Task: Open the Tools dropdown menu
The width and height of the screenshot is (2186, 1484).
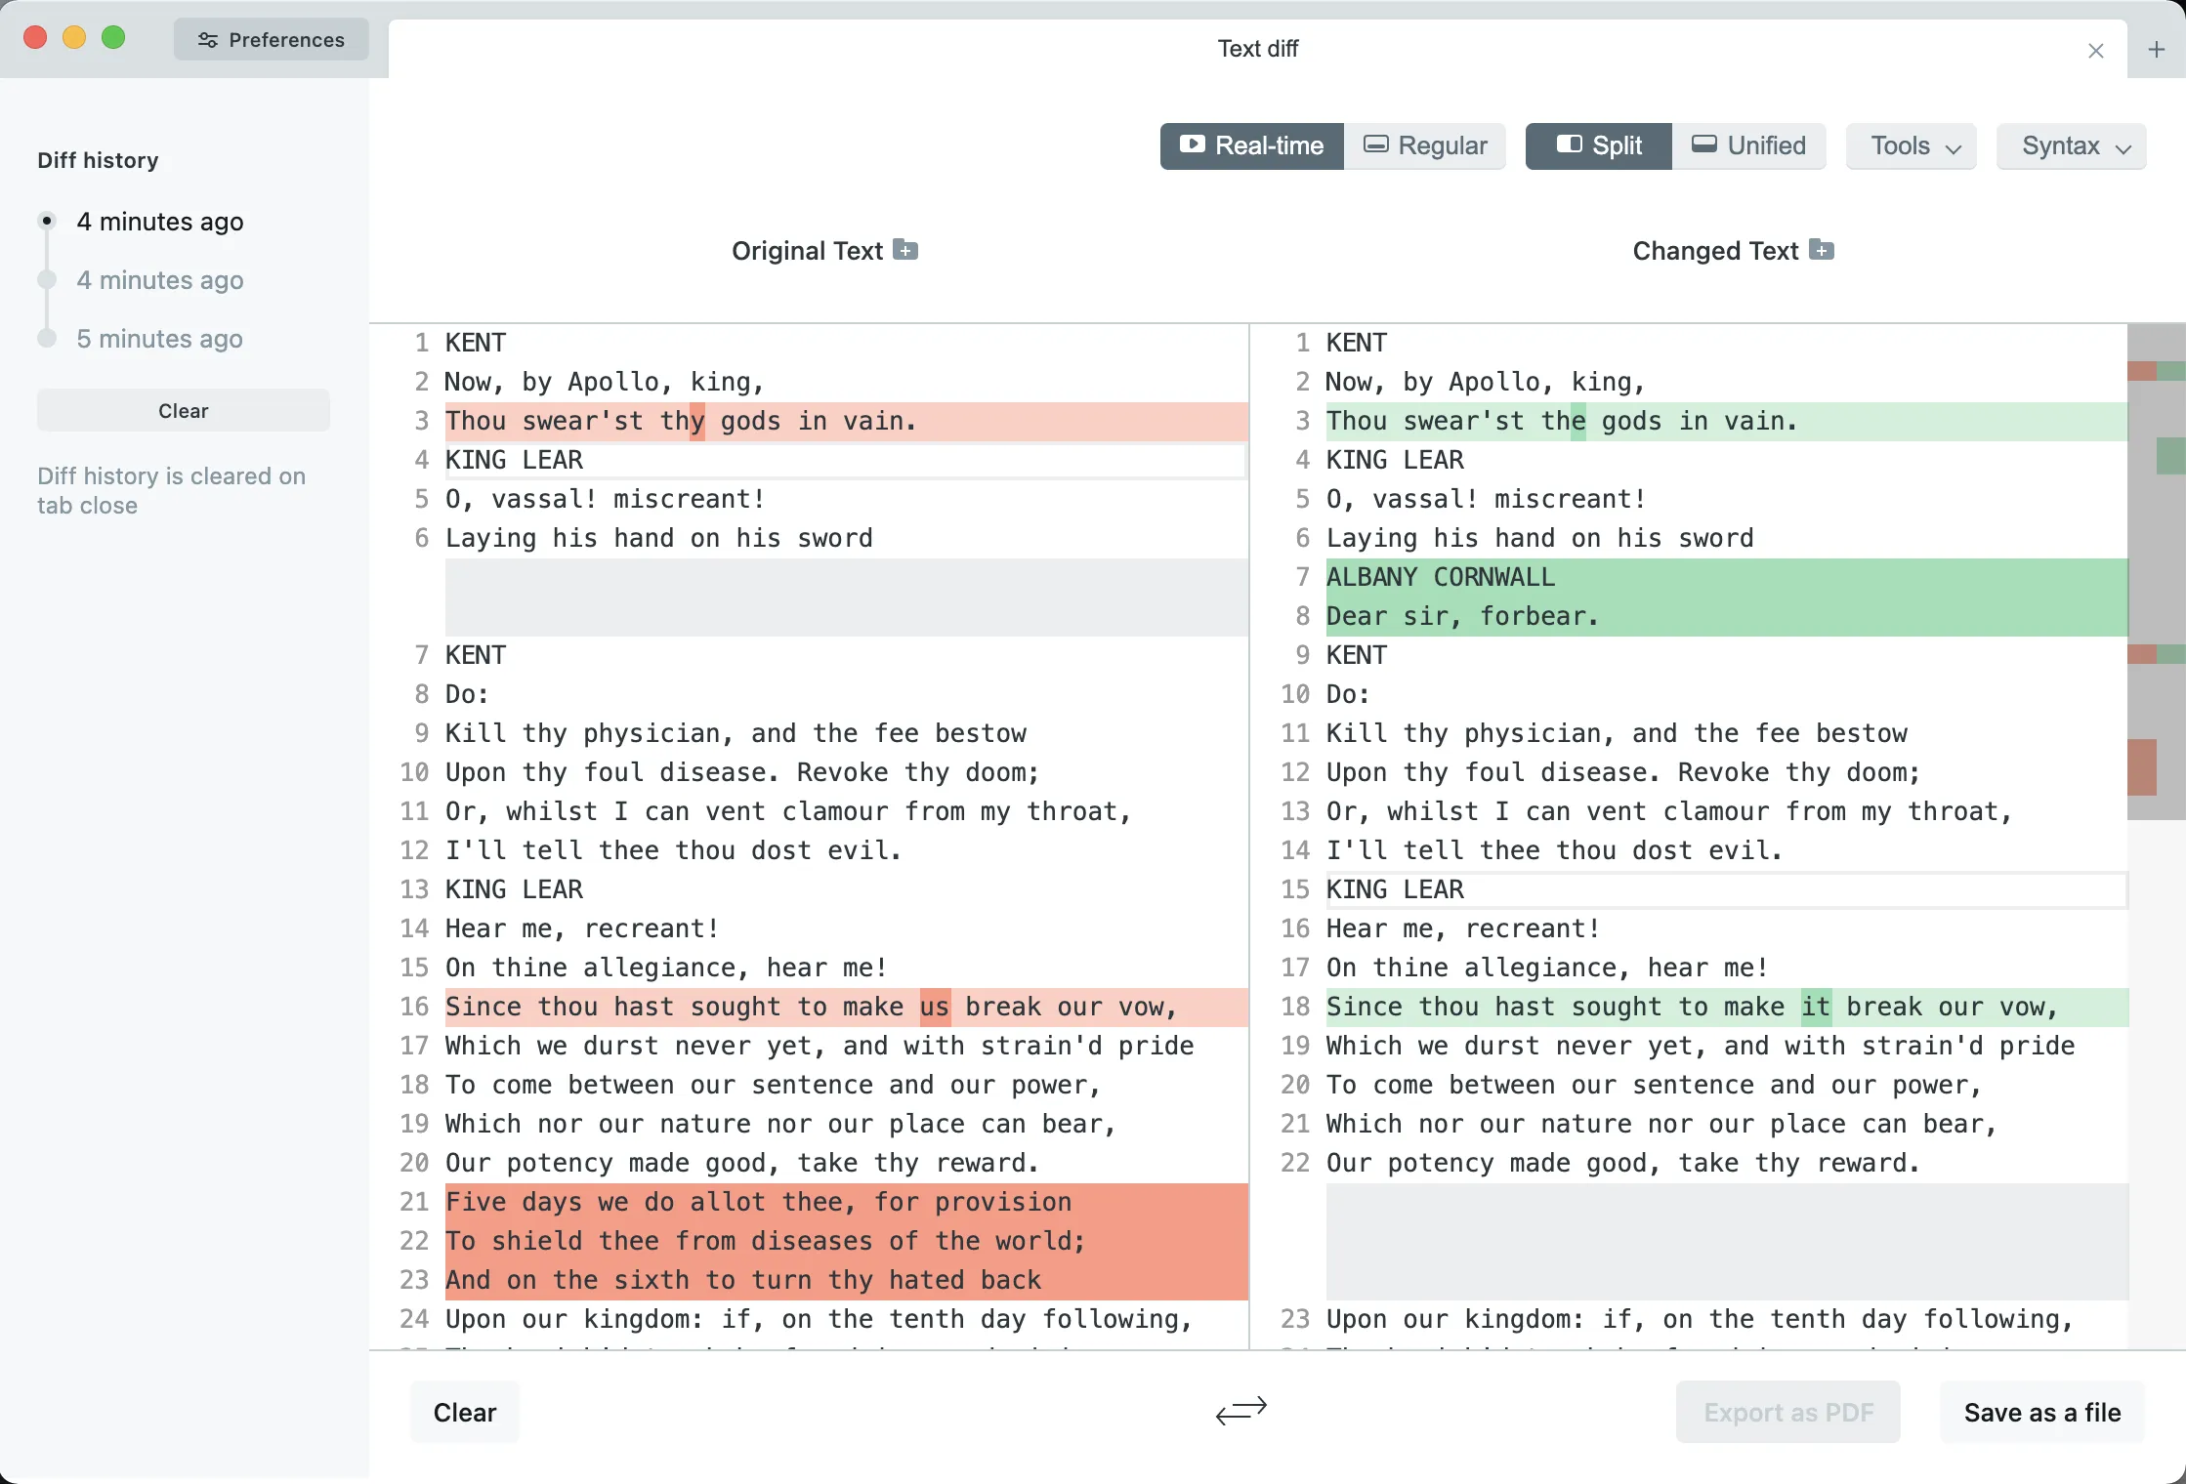Action: [x=1911, y=145]
